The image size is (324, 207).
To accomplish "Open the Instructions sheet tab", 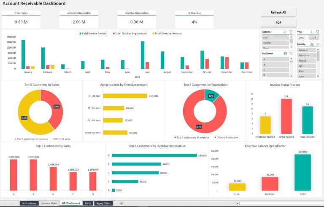I will 29,203.
